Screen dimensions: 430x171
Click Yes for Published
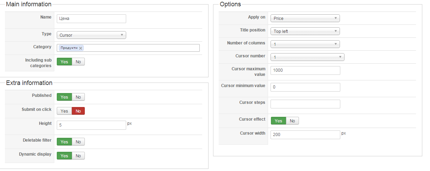click(64, 97)
